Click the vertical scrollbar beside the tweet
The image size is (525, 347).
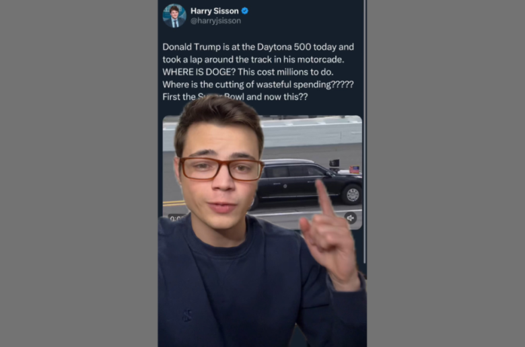point(365,131)
